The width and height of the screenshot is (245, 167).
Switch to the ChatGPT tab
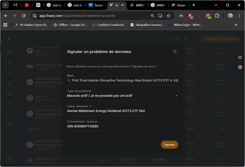click(38, 5)
